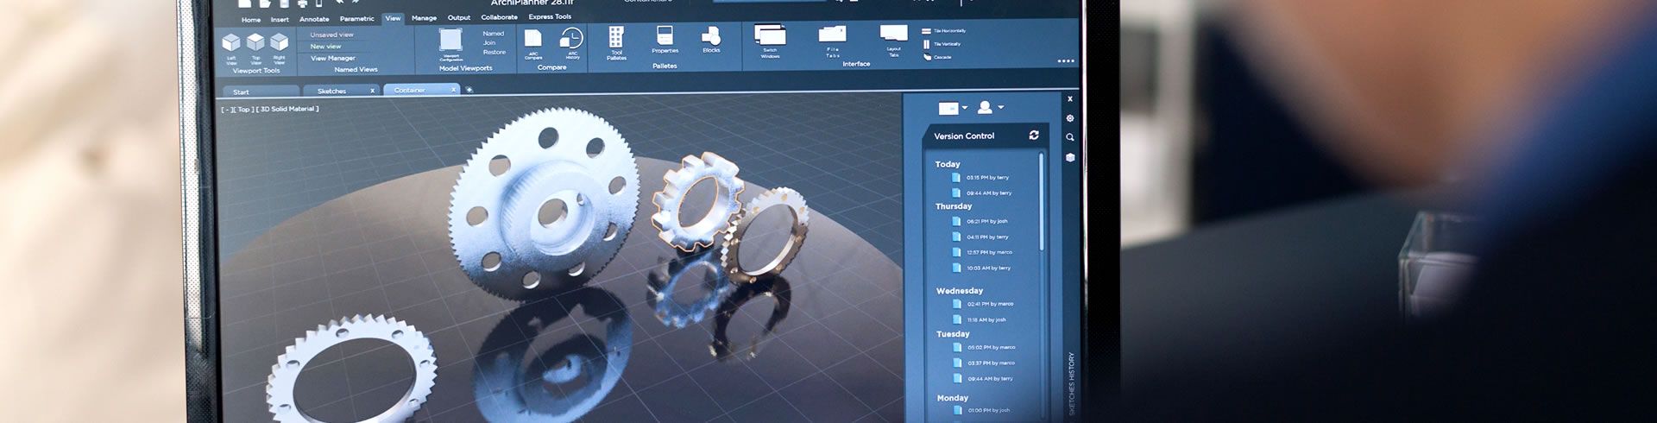The image size is (1657, 423).
Task: Click the search magnifier in side panel
Action: [1070, 137]
